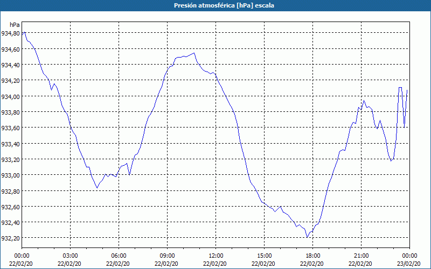The width and height of the screenshot is (431, 269).
Task: Click the 934,80 y-axis value
Action: 10,33
